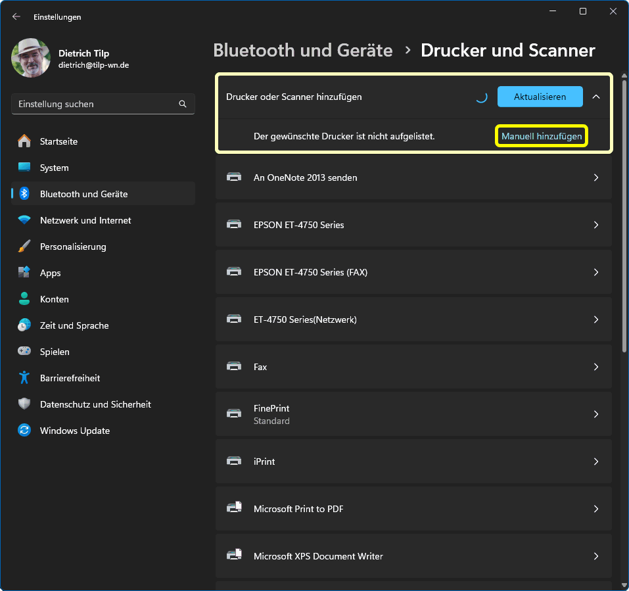Image resolution: width=629 pixels, height=591 pixels.
Task: Click the Barrierefreiheit accessibility icon
Action: pos(24,378)
